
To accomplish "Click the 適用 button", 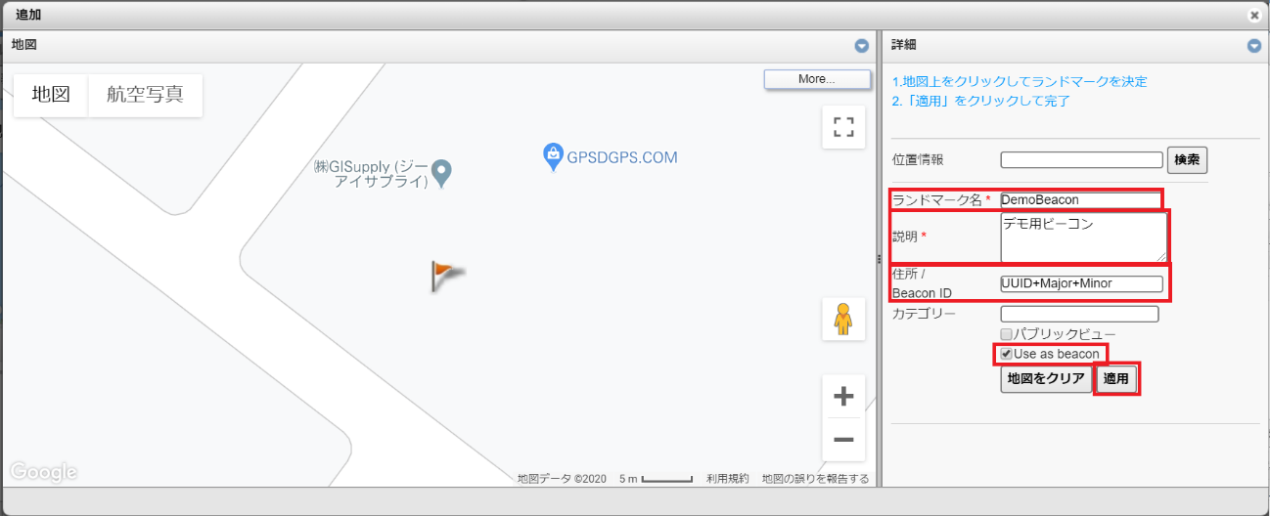I will (x=1116, y=379).
